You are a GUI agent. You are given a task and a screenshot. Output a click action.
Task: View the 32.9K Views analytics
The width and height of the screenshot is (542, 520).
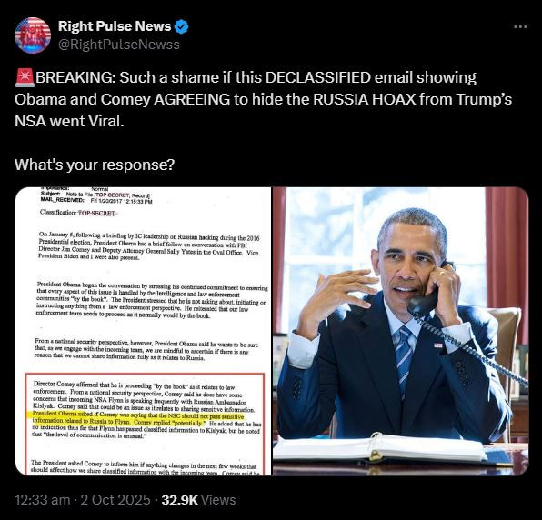198,500
